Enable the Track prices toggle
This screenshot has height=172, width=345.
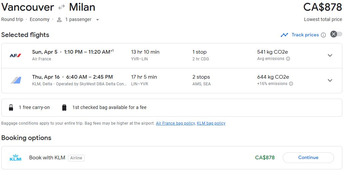(x=336, y=34)
